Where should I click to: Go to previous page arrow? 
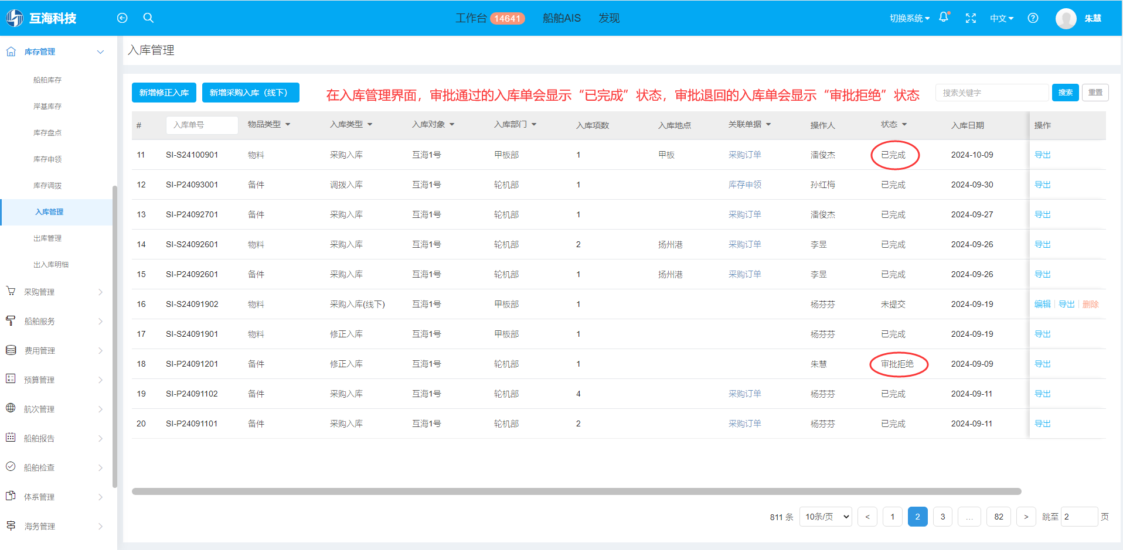867,517
